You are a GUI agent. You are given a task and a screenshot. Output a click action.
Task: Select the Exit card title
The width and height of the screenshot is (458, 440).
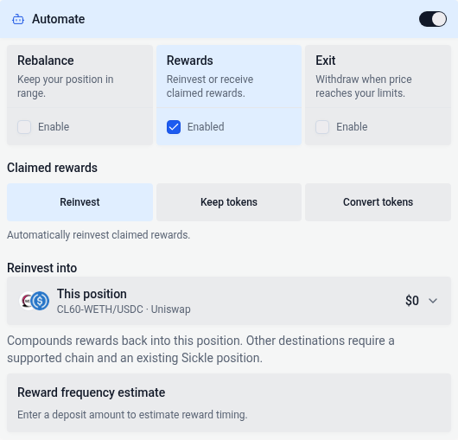(326, 61)
